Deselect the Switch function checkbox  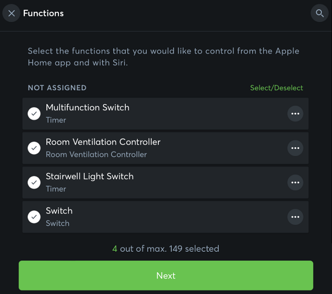pyautogui.click(x=34, y=217)
